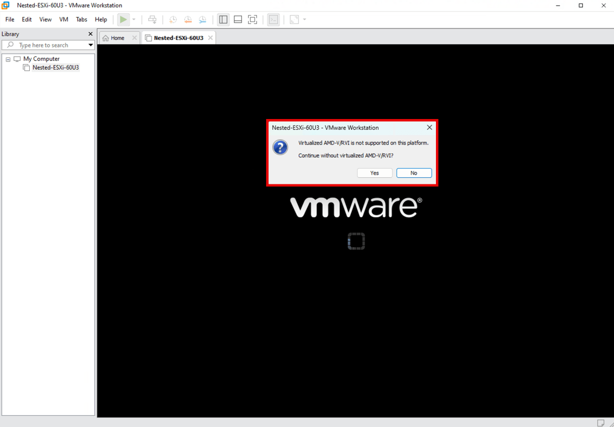The height and width of the screenshot is (427, 614).
Task: Click the Send Ctrl+Alt+Del toolbar icon
Action: (152, 19)
